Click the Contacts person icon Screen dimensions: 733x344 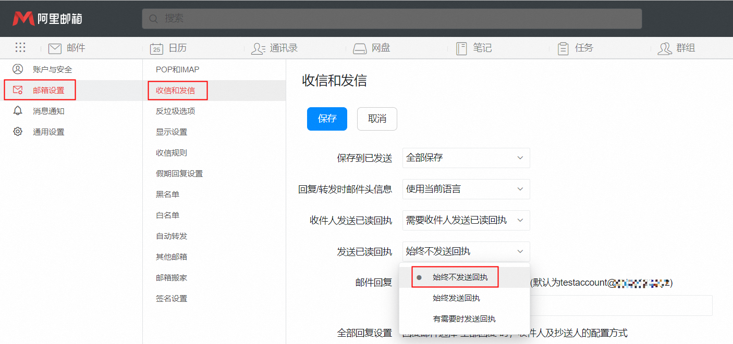pos(258,48)
